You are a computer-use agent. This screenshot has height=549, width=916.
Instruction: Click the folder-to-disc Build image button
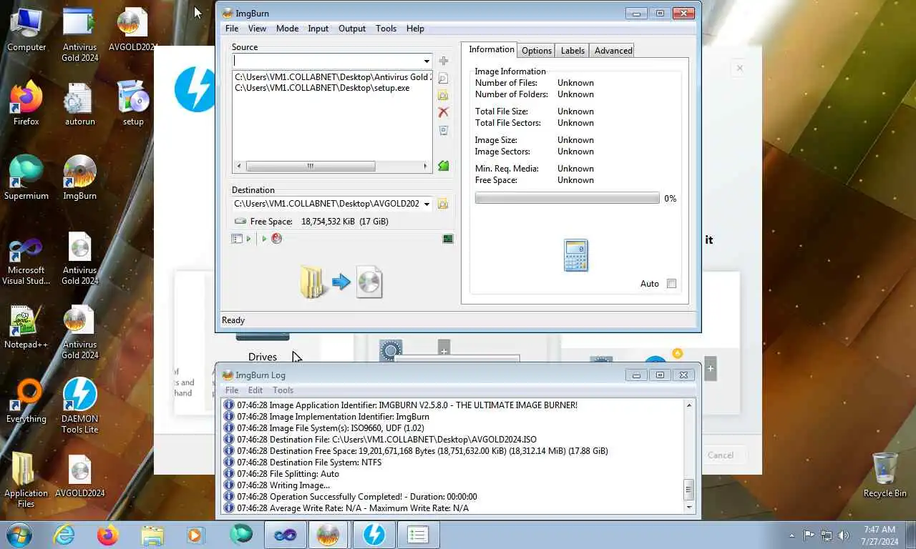click(341, 282)
